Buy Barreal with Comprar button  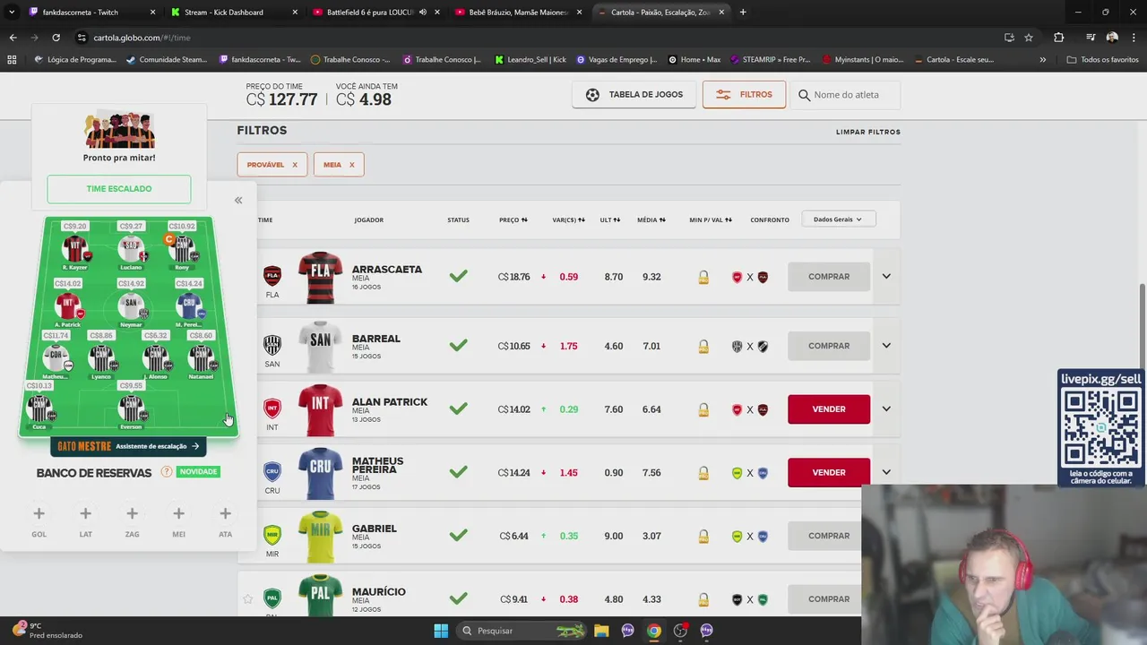[829, 346]
